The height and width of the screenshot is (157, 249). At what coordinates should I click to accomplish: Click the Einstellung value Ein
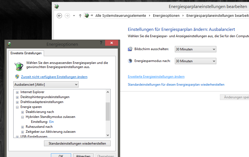coord(51,122)
